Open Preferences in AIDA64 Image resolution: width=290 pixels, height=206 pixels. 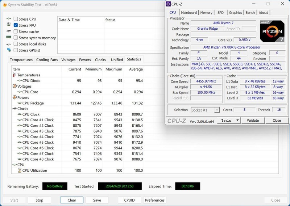point(155,200)
